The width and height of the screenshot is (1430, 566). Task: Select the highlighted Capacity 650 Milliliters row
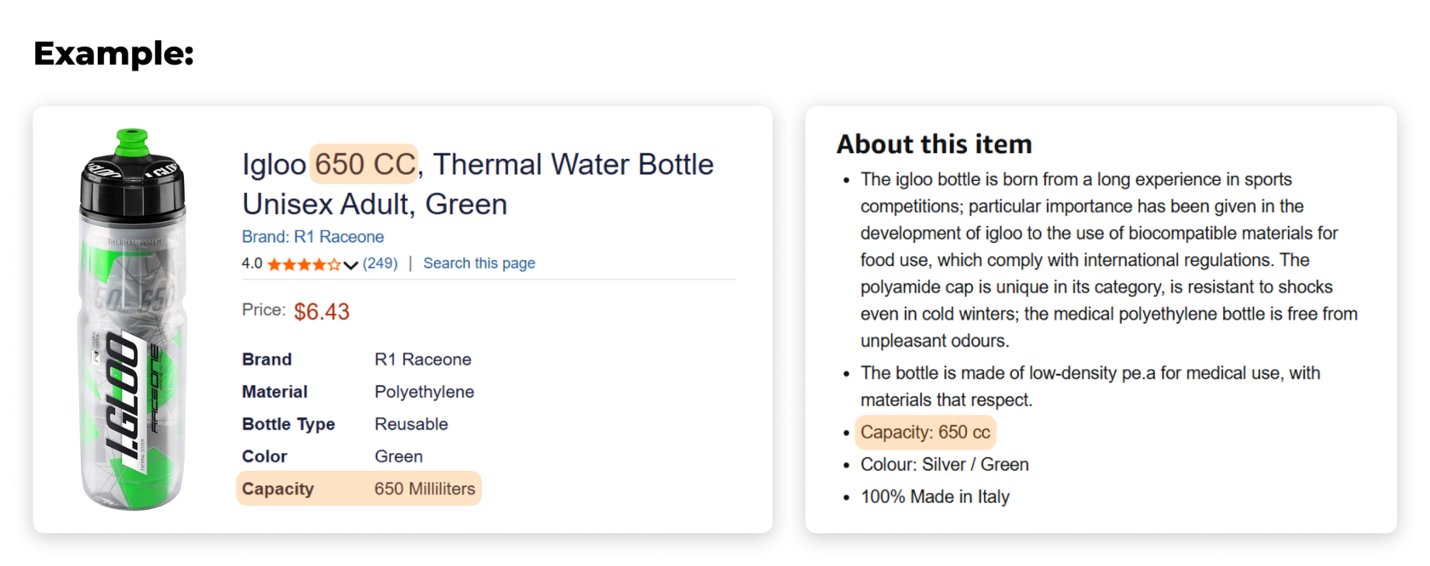click(357, 489)
